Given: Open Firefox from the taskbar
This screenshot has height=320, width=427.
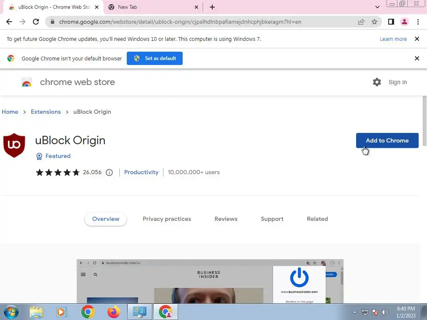Looking at the screenshot, I should [113, 312].
